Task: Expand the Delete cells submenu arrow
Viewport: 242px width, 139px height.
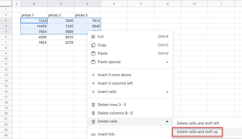Action: click(167, 122)
